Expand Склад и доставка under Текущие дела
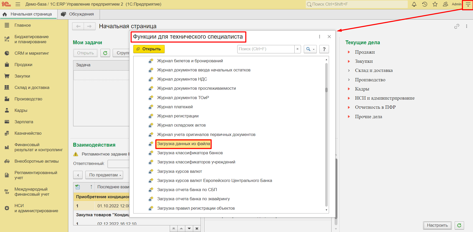Screen dimensions: 473x232 click(349, 70)
